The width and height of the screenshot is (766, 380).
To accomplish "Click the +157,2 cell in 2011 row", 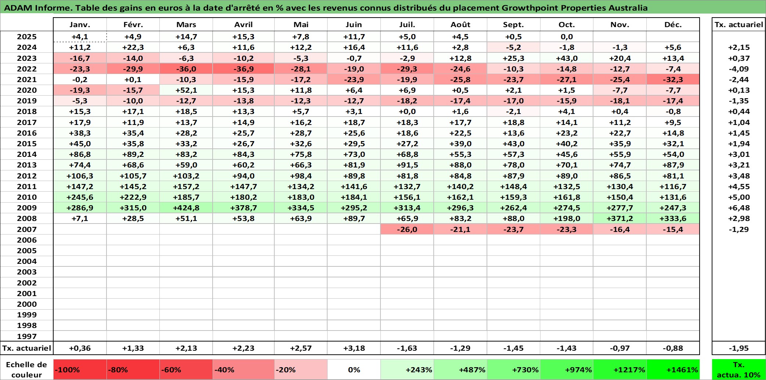I will pyautogui.click(x=186, y=187).
